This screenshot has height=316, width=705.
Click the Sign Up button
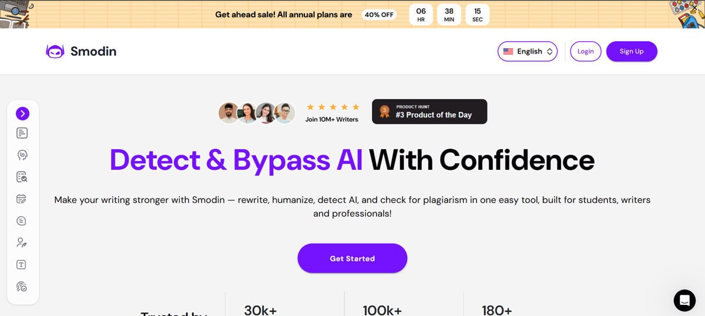[x=632, y=52]
